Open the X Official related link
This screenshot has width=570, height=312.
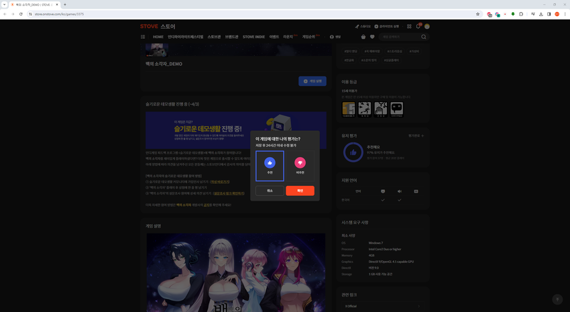(383, 306)
